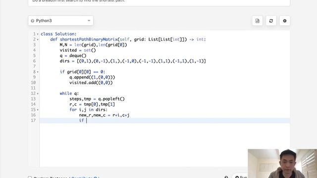Click 'shortestPathBinaryMatrix' function name

tap(89, 40)
